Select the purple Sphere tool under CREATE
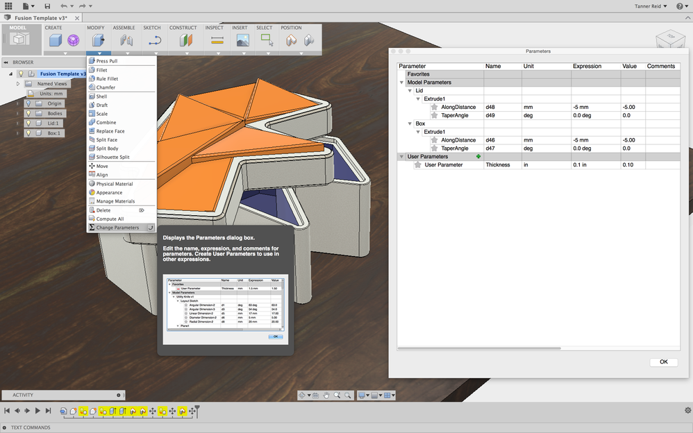This screenshot has height=433, width=693. [72, 40]
